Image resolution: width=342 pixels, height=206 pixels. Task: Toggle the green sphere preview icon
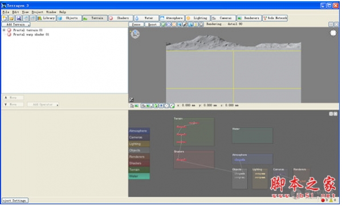coord(163,25)
